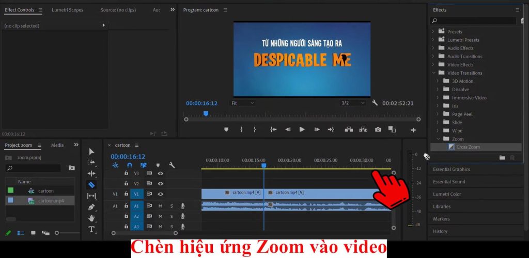Viewport: 529px width, 258px height.
Task: Click Mark Out button
Action: (x=255, y=129)
